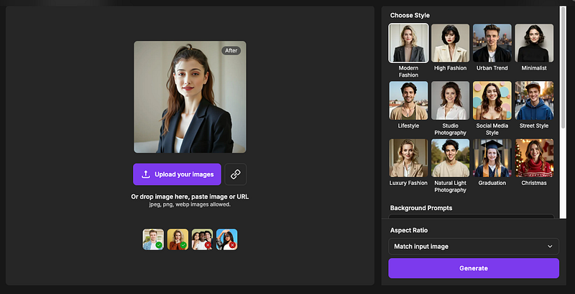Click the Aspect Ratio dropdown chevron arrow
Viewport: 575px width, 294px height.
point(550,246)
